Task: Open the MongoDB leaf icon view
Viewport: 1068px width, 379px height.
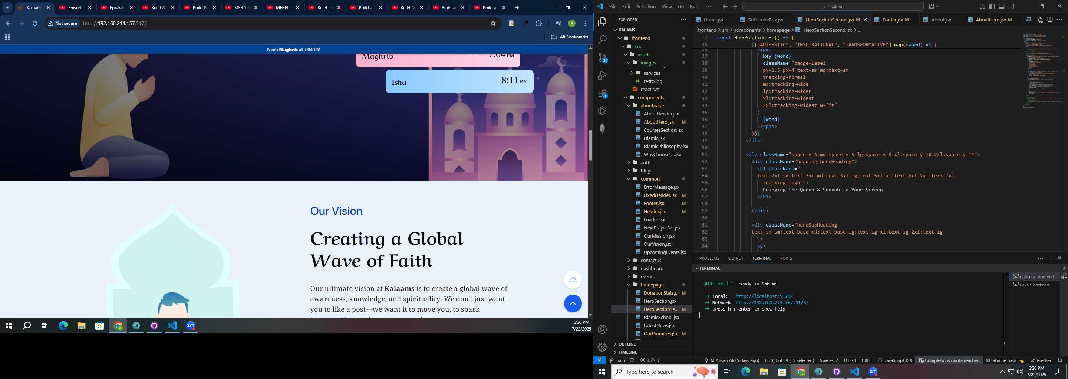Action: tap(602, 128)
